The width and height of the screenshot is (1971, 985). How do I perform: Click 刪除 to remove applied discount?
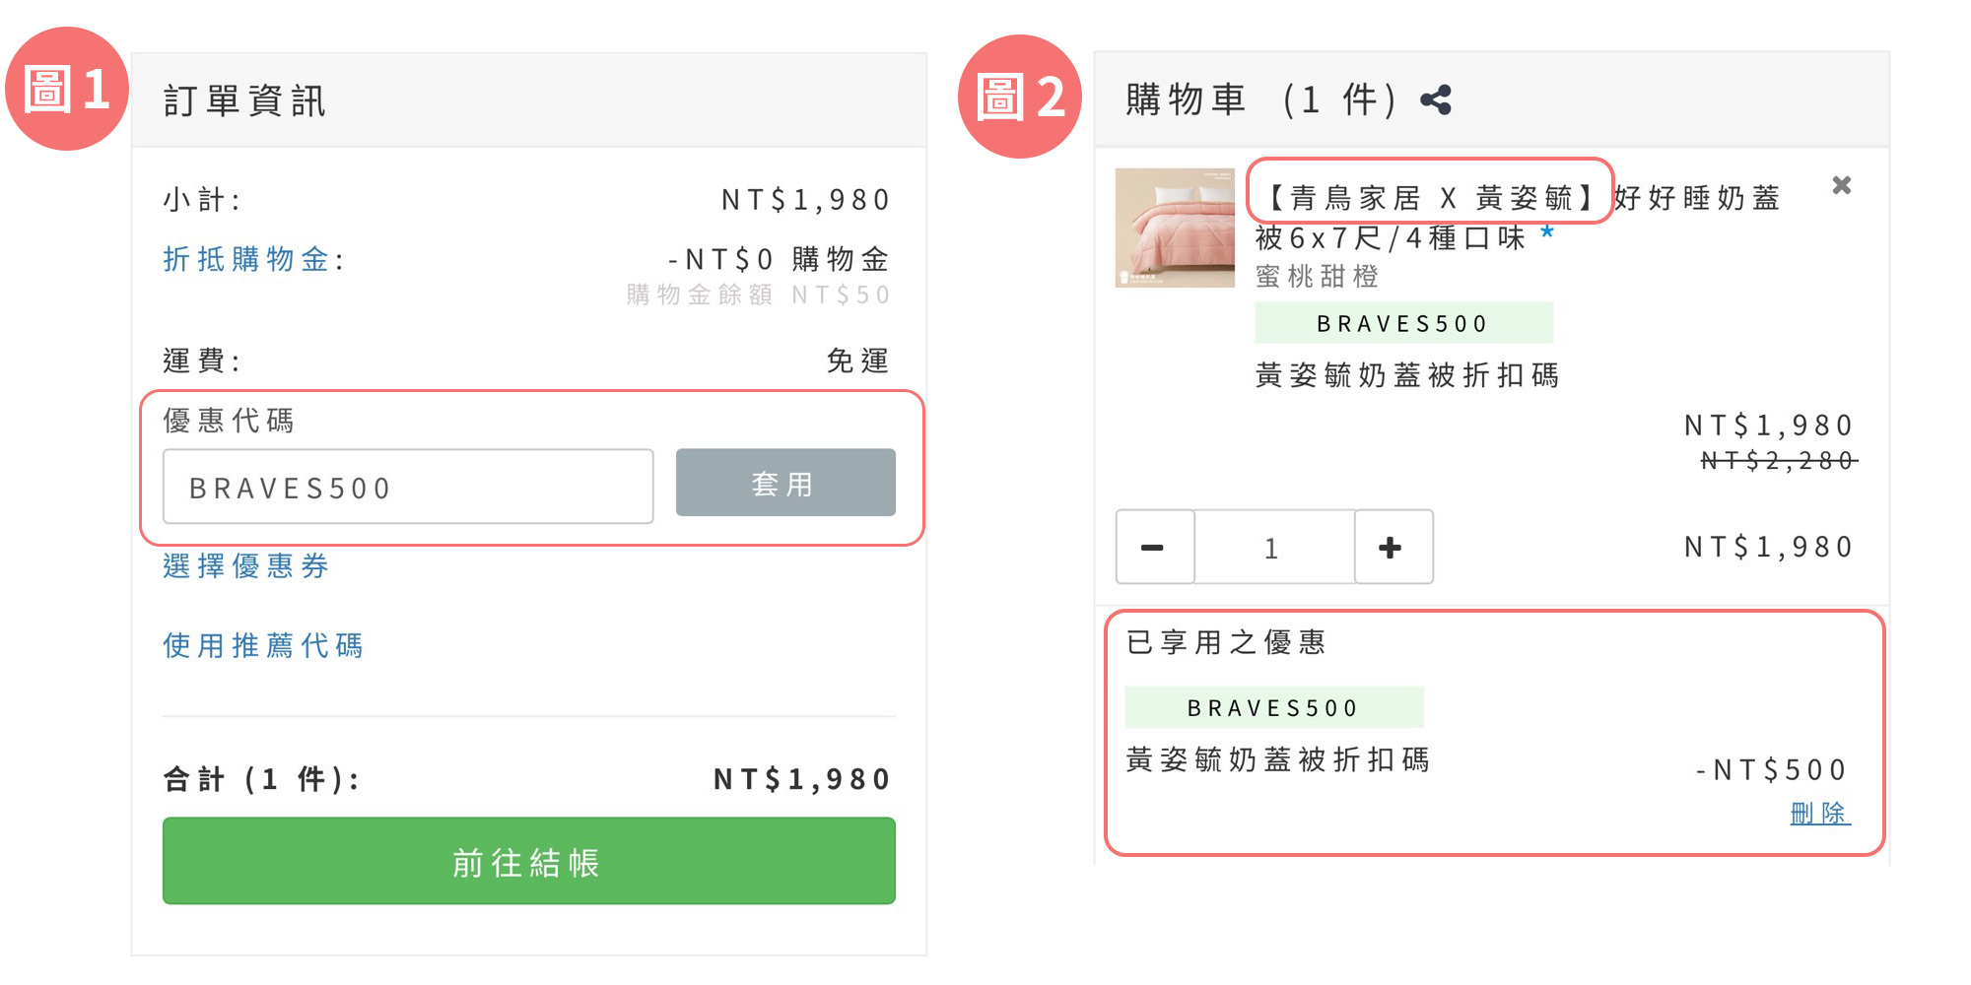click(1819, 814)
